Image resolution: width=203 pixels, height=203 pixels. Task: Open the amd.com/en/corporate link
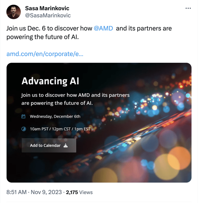[x=45, y=54]
